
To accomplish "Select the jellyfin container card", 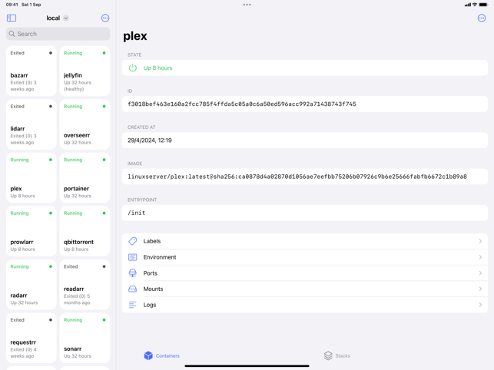I will [x=85, y=71].
